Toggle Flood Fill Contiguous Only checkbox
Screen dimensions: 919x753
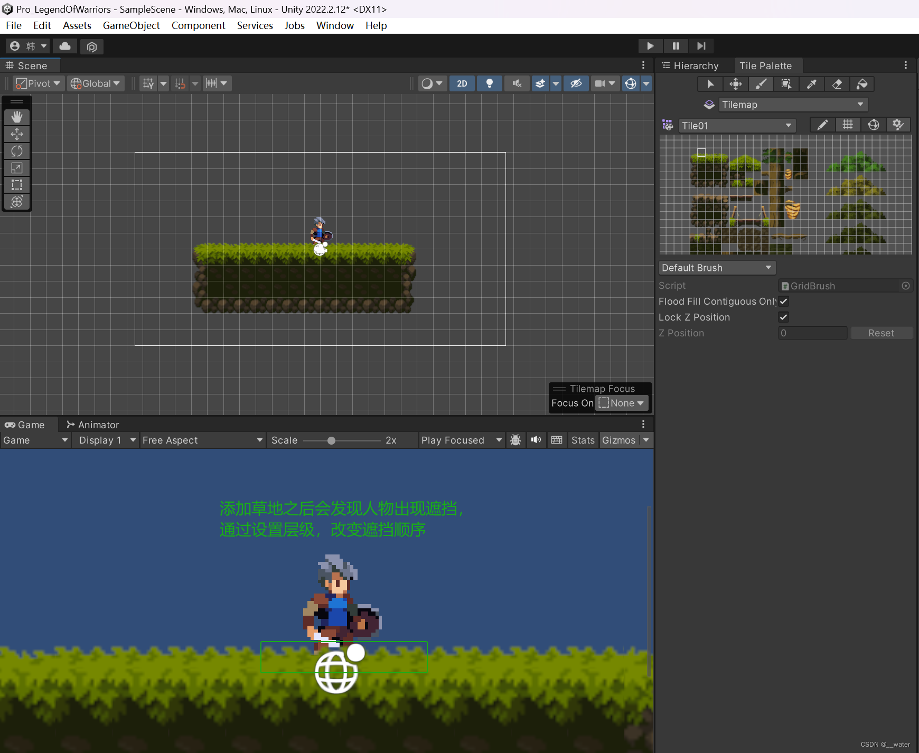[x=784, y=302]
